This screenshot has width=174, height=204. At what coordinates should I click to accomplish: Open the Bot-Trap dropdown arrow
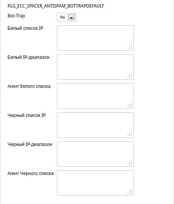pos(71,17)
